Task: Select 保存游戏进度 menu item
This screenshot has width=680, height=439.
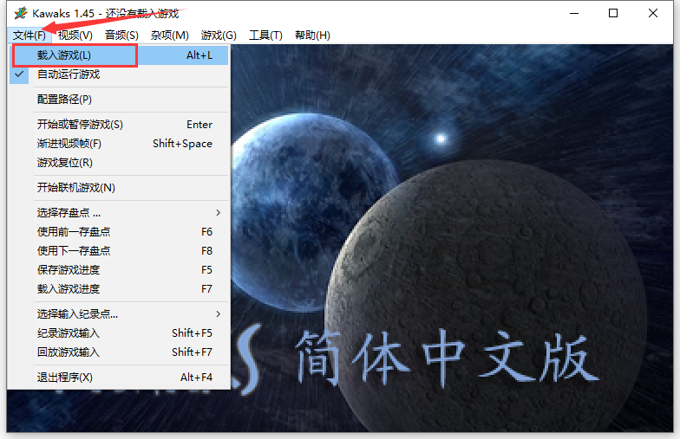Action: (x=68, y=270)
